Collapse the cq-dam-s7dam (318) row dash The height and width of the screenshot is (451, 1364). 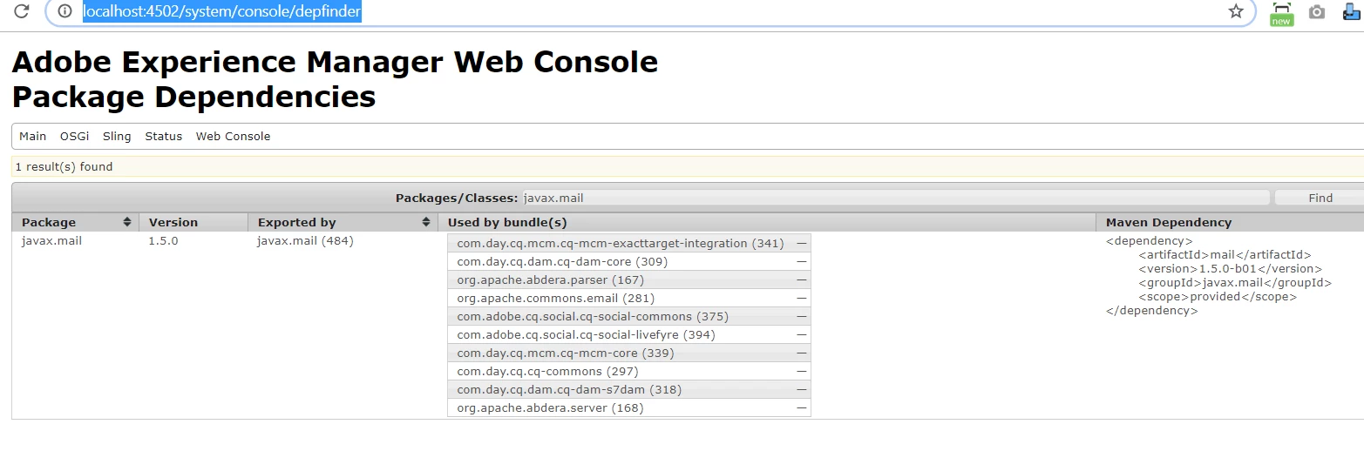pyautogui.click(x=801, y=390)
